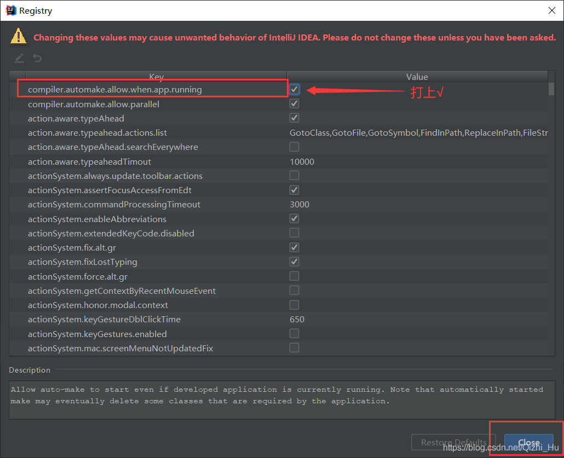Click the 650 double-click time value
Viewport: 564px width, 458px height.
point(297,319)
